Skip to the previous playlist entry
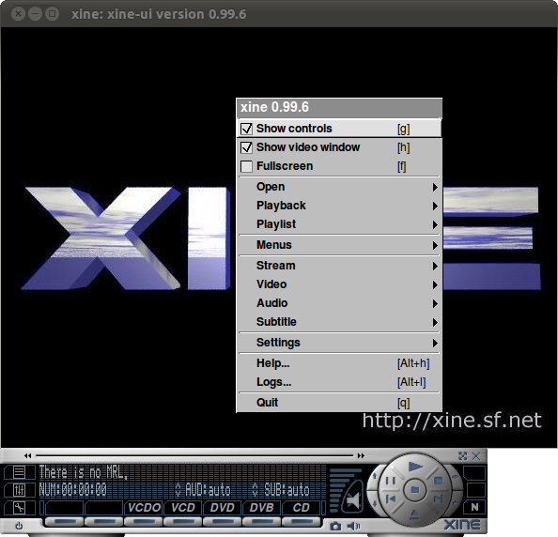Viewport: 558px width, 537px height. click(x=391, y=499)
